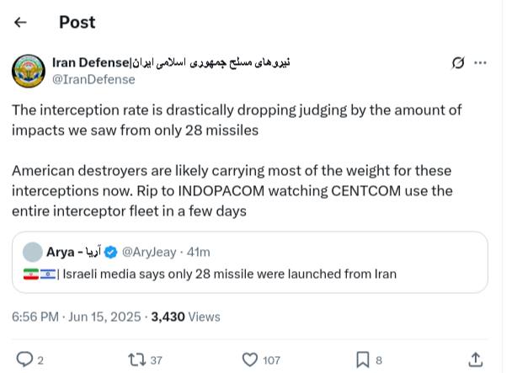Click Arya's small avatar in quoted post

coord(32,252)
